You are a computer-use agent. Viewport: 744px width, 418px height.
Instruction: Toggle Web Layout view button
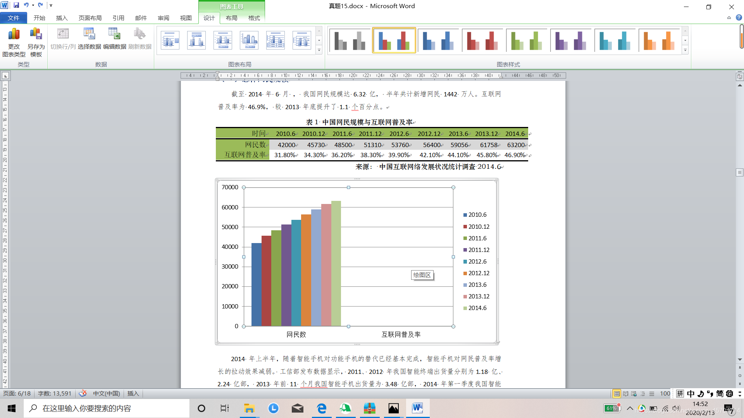click(634, 394)
